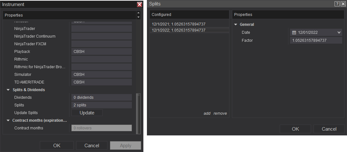Click the Date label in Splits properties

(246, 33)
